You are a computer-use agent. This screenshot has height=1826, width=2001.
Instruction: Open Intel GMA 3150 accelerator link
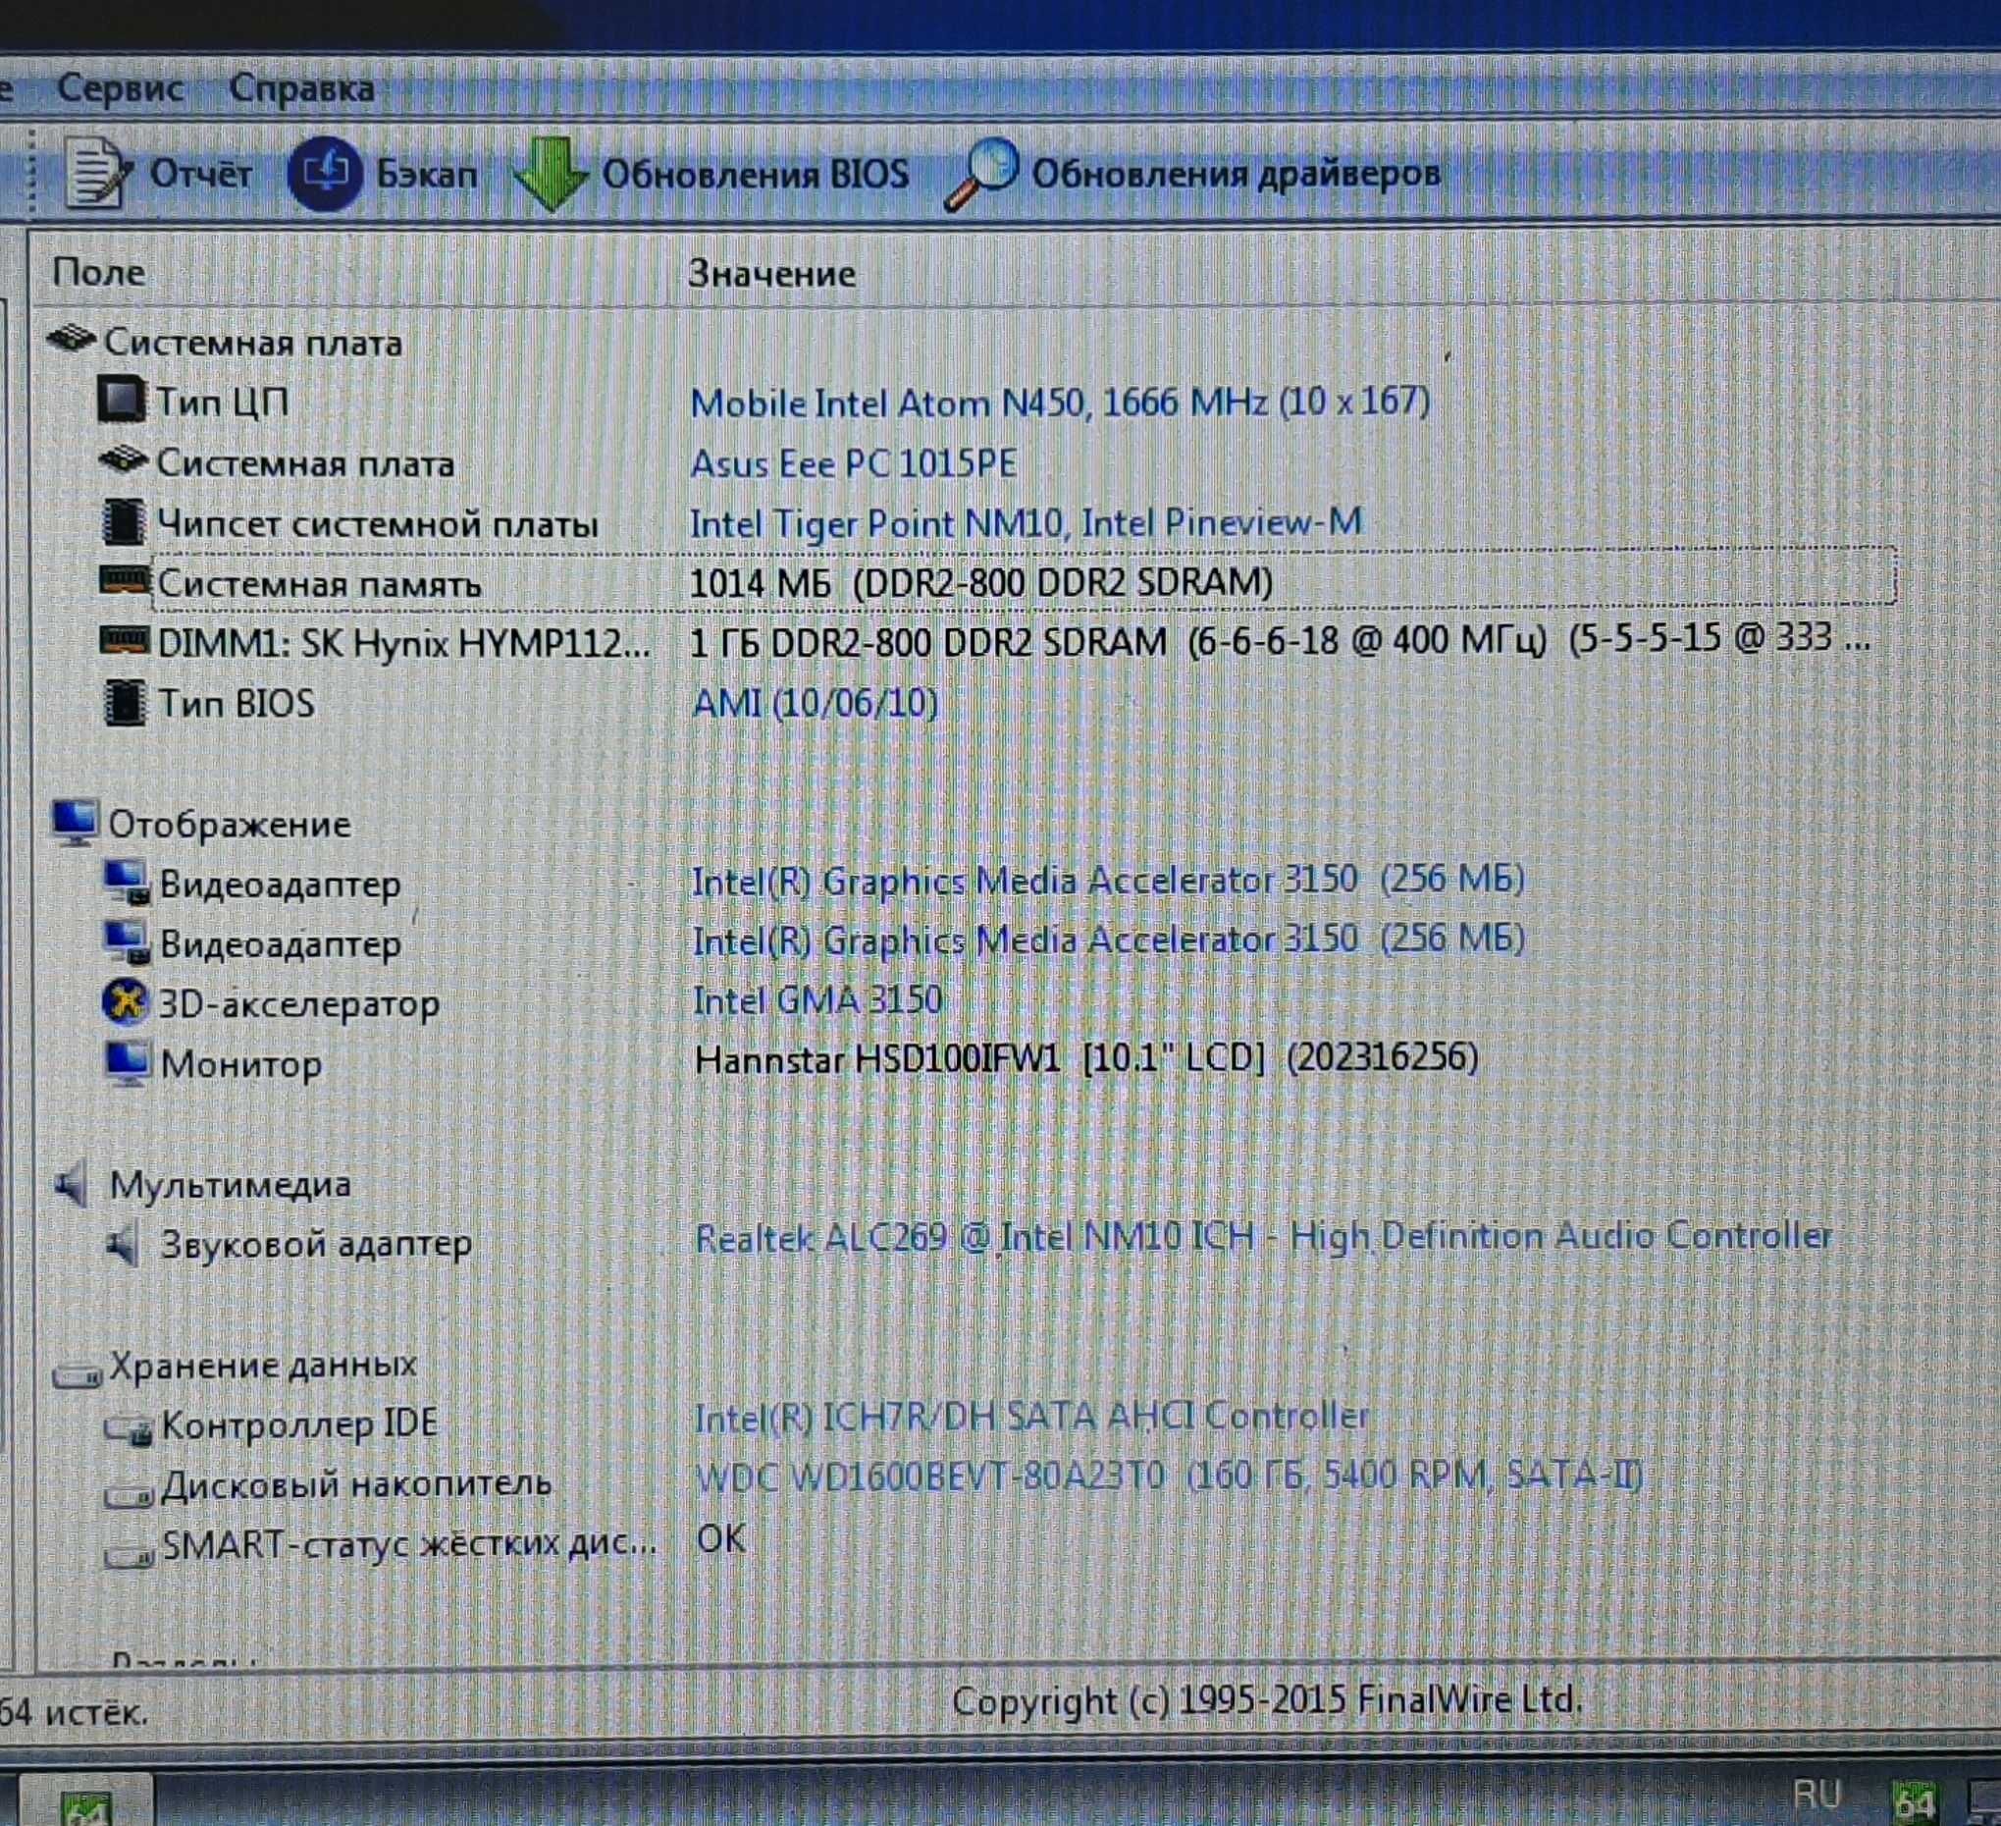click(817, 999)
